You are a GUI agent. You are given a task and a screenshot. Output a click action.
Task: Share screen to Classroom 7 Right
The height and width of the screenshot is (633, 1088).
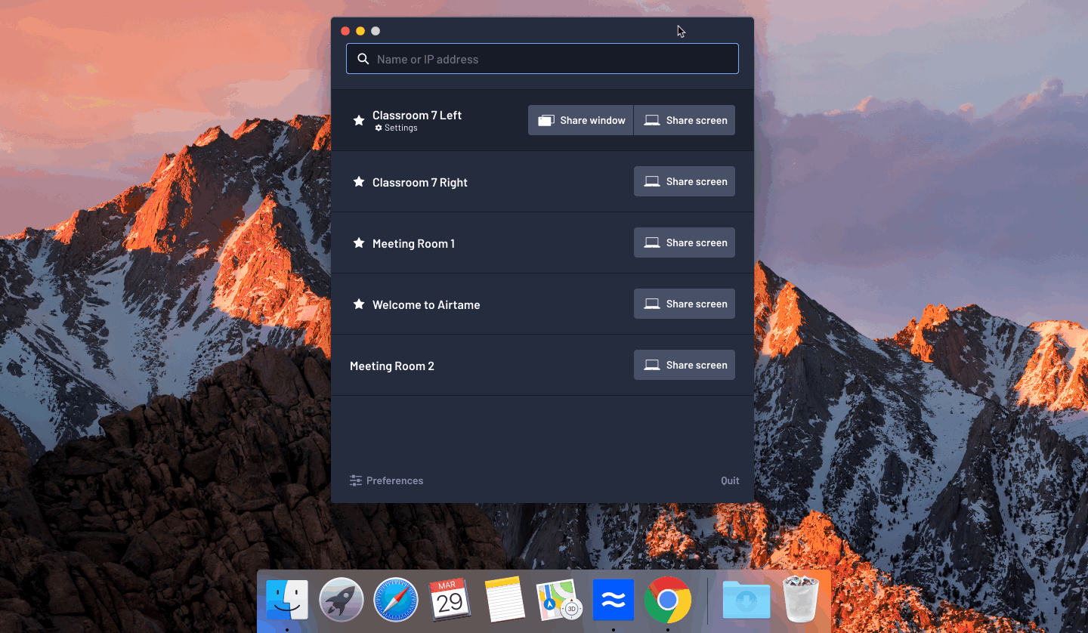point(685,181)
